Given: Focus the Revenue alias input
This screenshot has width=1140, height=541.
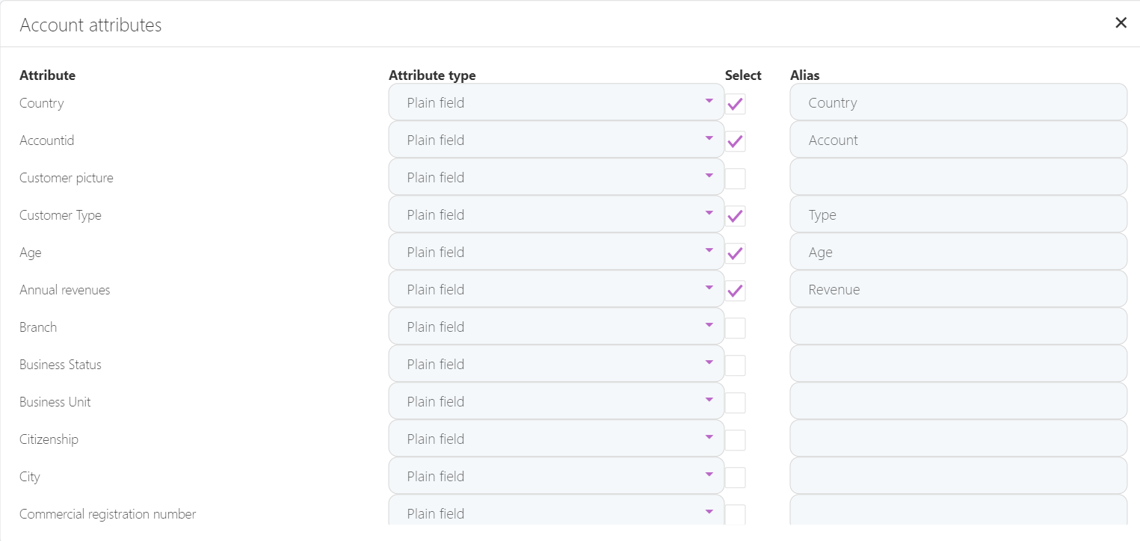Looking at the screenshot, I should click(x=958, y=289).
